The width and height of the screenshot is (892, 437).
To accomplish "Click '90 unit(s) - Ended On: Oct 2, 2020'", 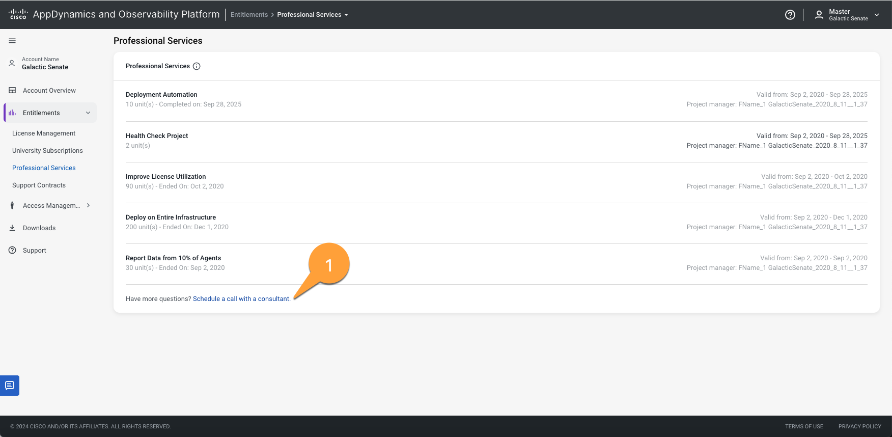I will click(175, 186).
